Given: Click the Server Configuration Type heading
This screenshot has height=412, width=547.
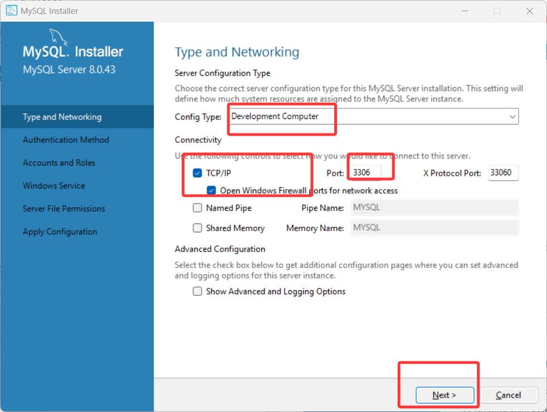Looking at the screenshot, I should (x=223, y=73).
